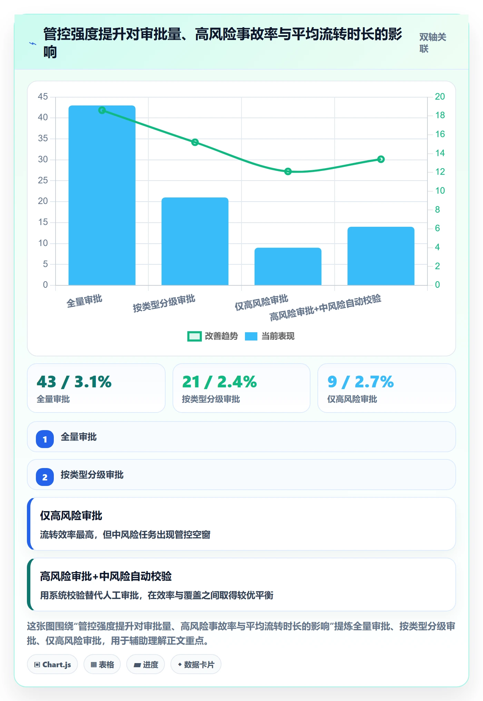The image size is (483, 701).
Task: Toggle the 改善趋势 legend swatch
Action: click(194, 336)
